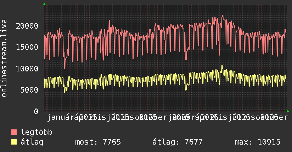Click the max: 10915 statistic

tap(257, 142)
